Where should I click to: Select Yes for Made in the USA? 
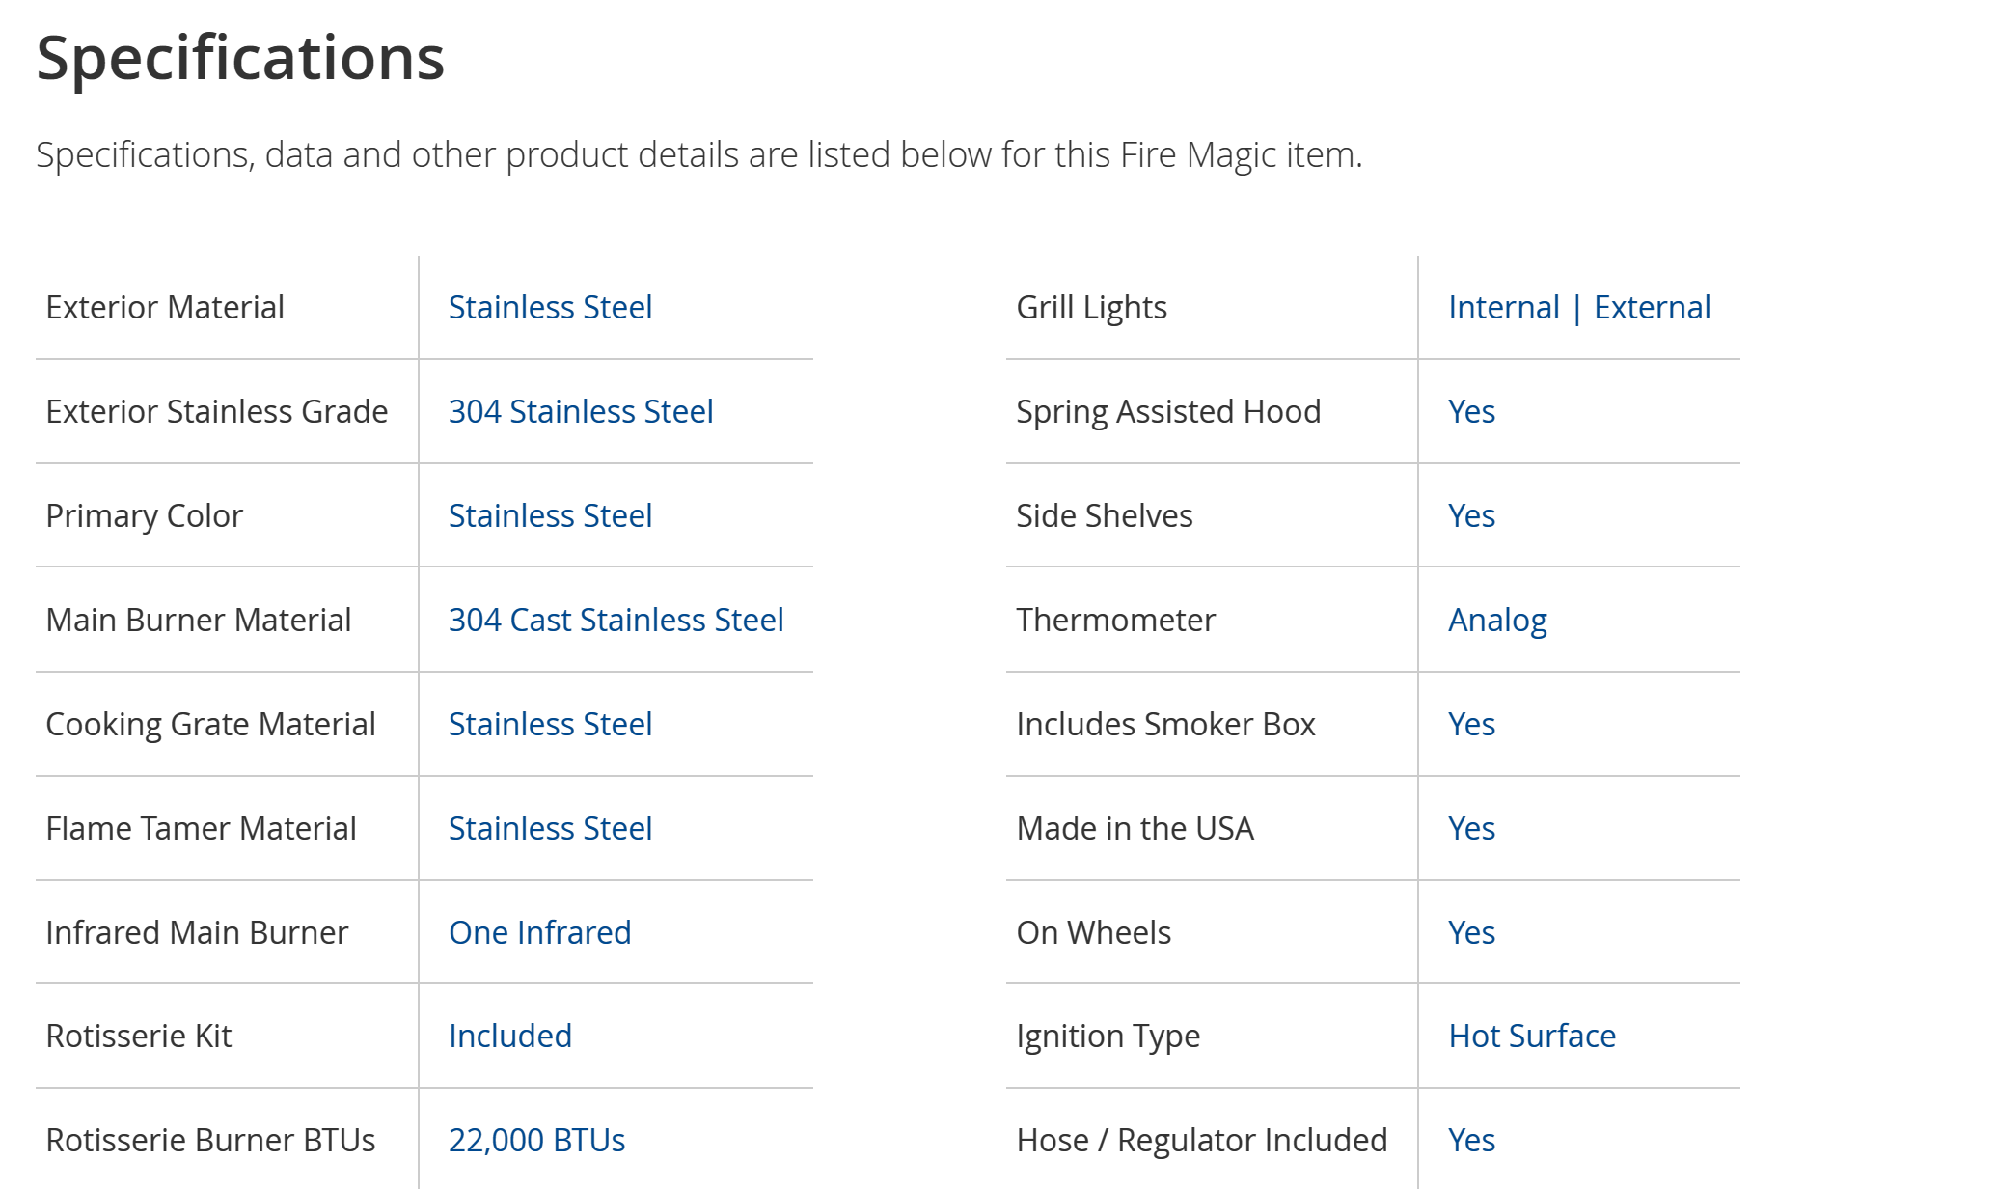click(x=1471, y=829)
